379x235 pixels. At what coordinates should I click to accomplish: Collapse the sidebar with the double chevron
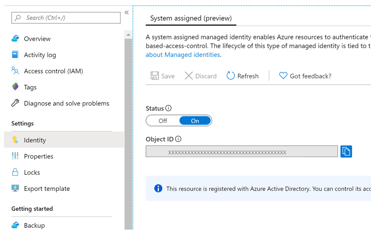[127, 13]
